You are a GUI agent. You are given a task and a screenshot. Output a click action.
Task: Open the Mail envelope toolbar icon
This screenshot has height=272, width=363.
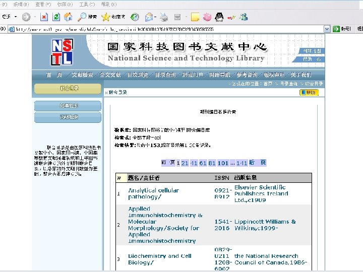click(x=149, y=17)
